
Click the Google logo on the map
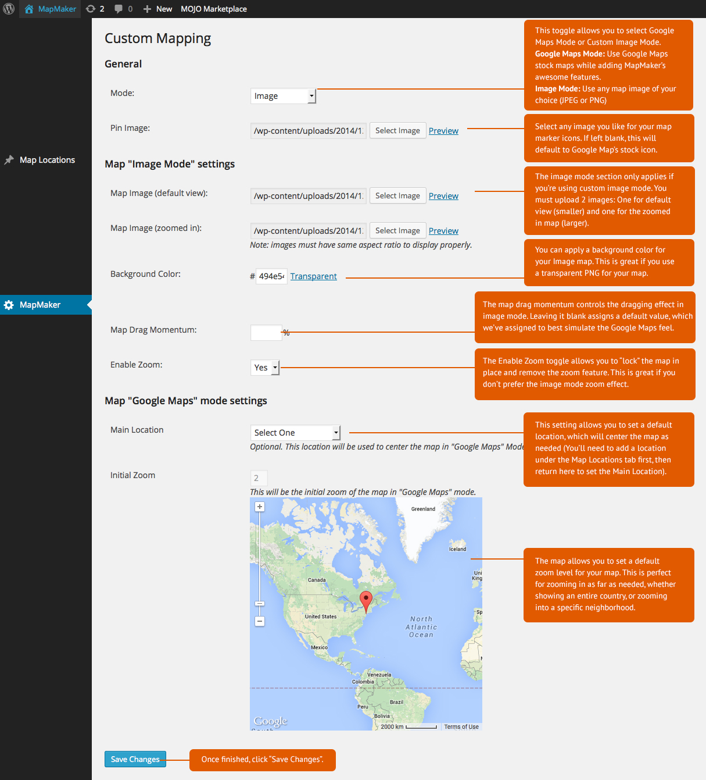(x=271, y=721)
